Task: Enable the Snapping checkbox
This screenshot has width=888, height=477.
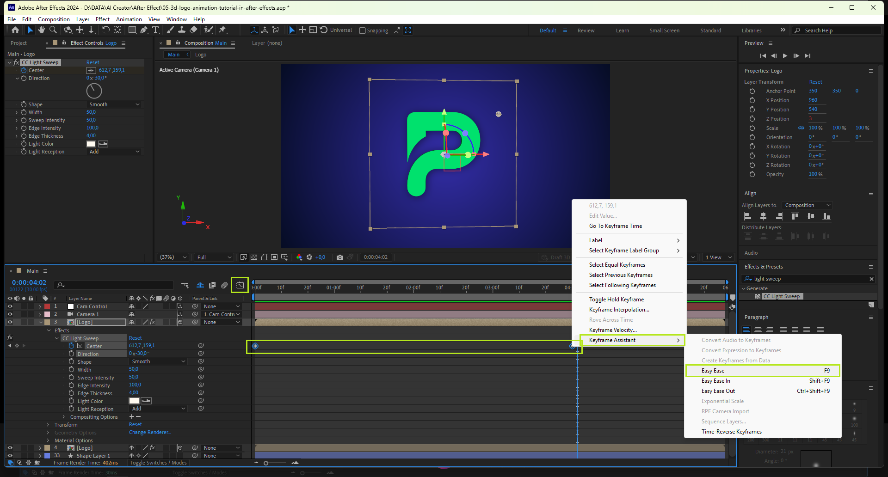Action: pos(363,31)
